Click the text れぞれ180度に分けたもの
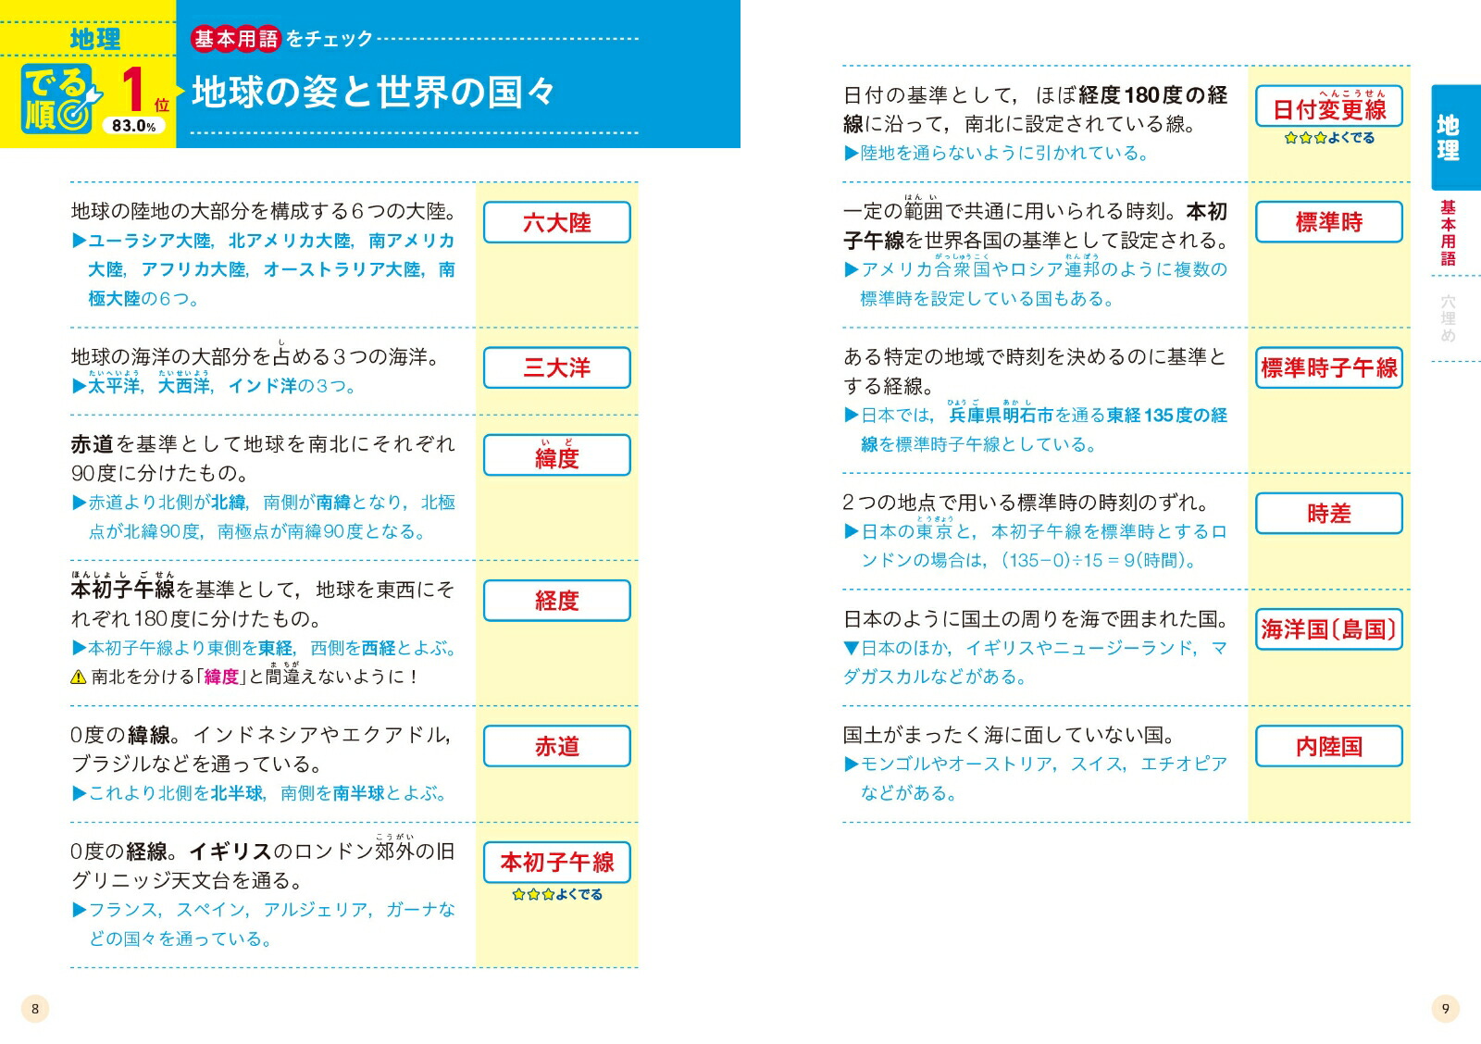 click(196, 618)
